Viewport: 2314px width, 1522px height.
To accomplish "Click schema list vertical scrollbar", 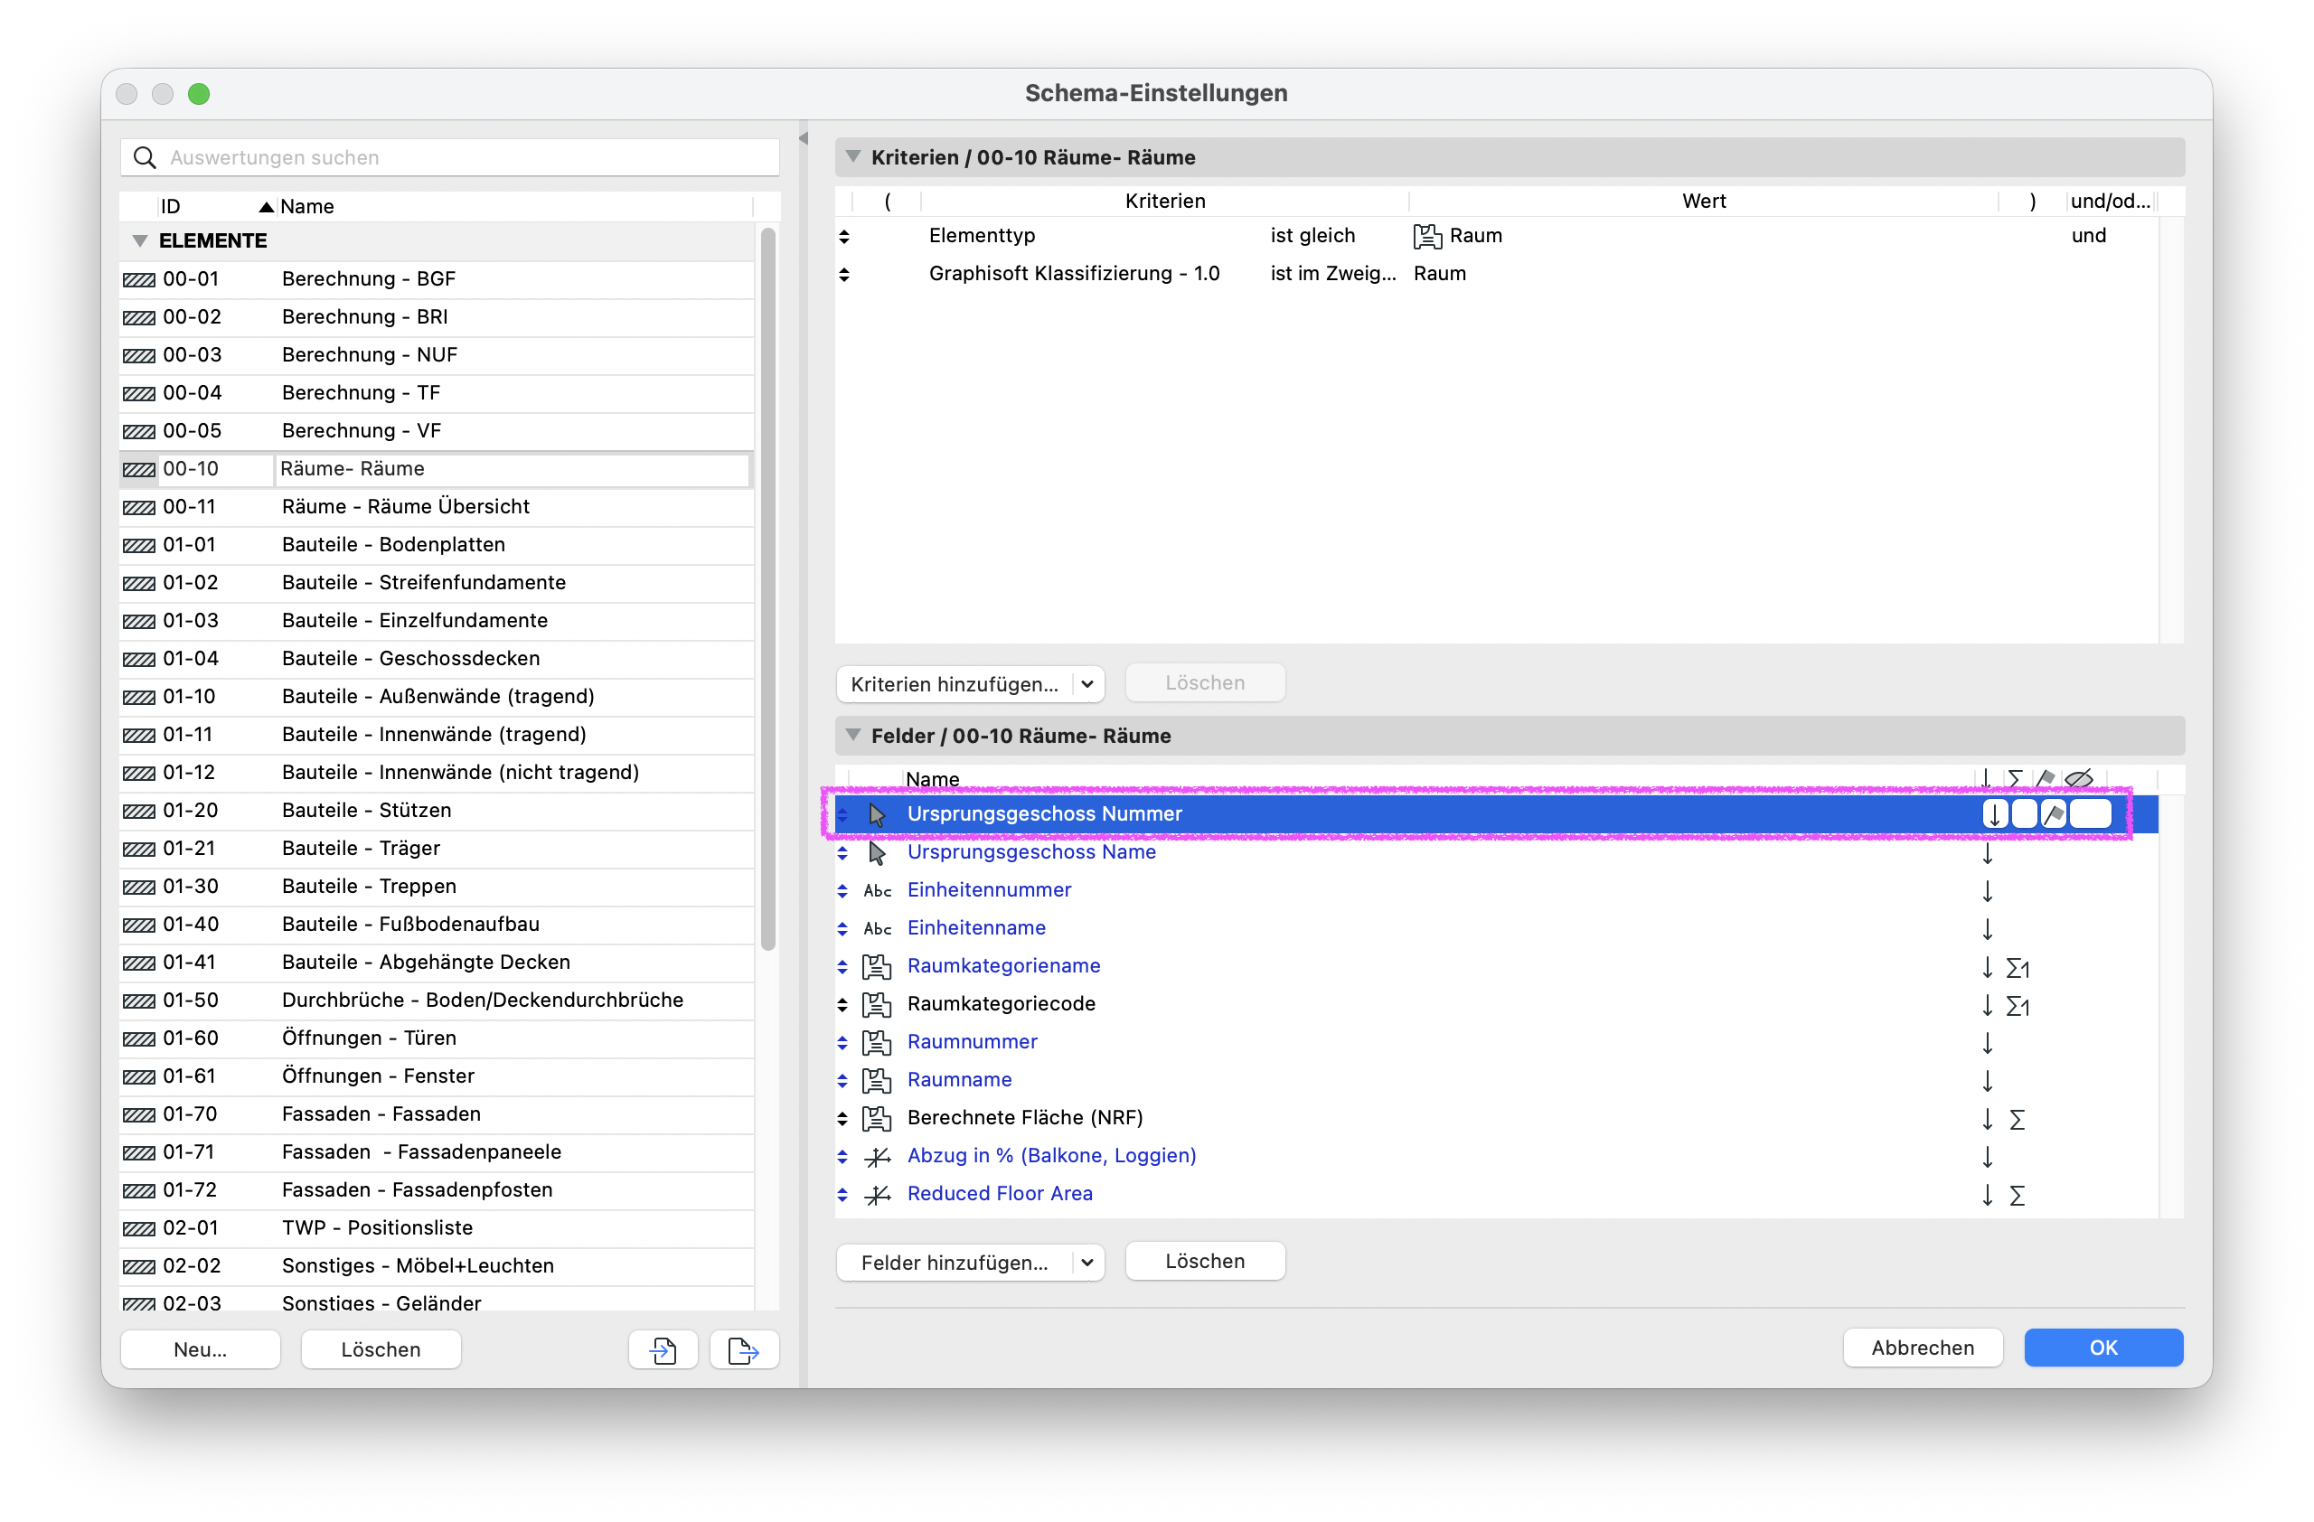I will pyautogui.click(x=767, y=588).
